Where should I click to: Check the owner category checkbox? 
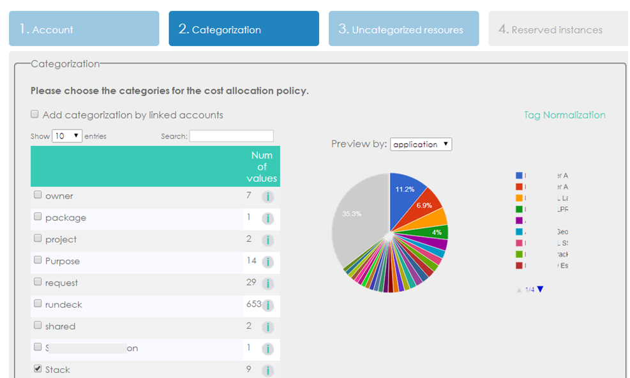[38, 195]
